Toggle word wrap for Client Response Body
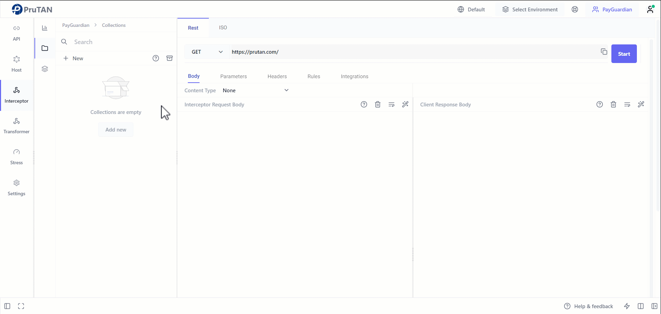Image resolution: width=661 pixels, height=314 pixels. [x=627, y=104]
